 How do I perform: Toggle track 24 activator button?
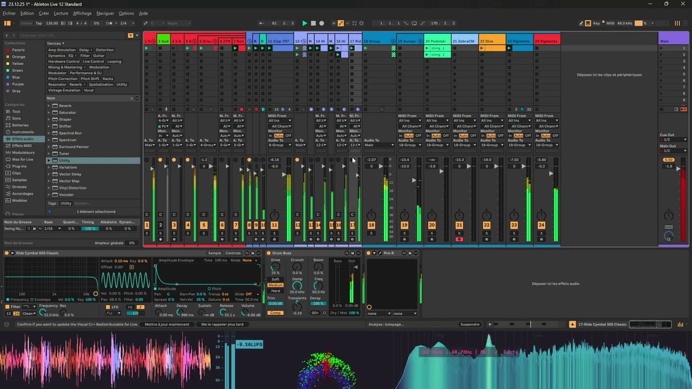coord(541,225)
